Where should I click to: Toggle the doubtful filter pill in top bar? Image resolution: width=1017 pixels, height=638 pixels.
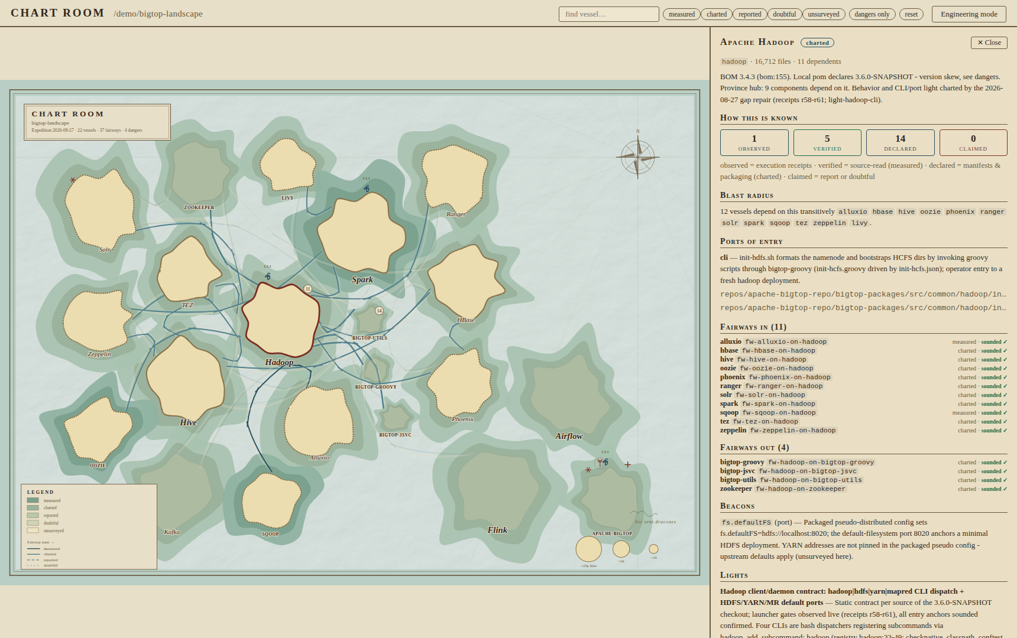(785, 14)
